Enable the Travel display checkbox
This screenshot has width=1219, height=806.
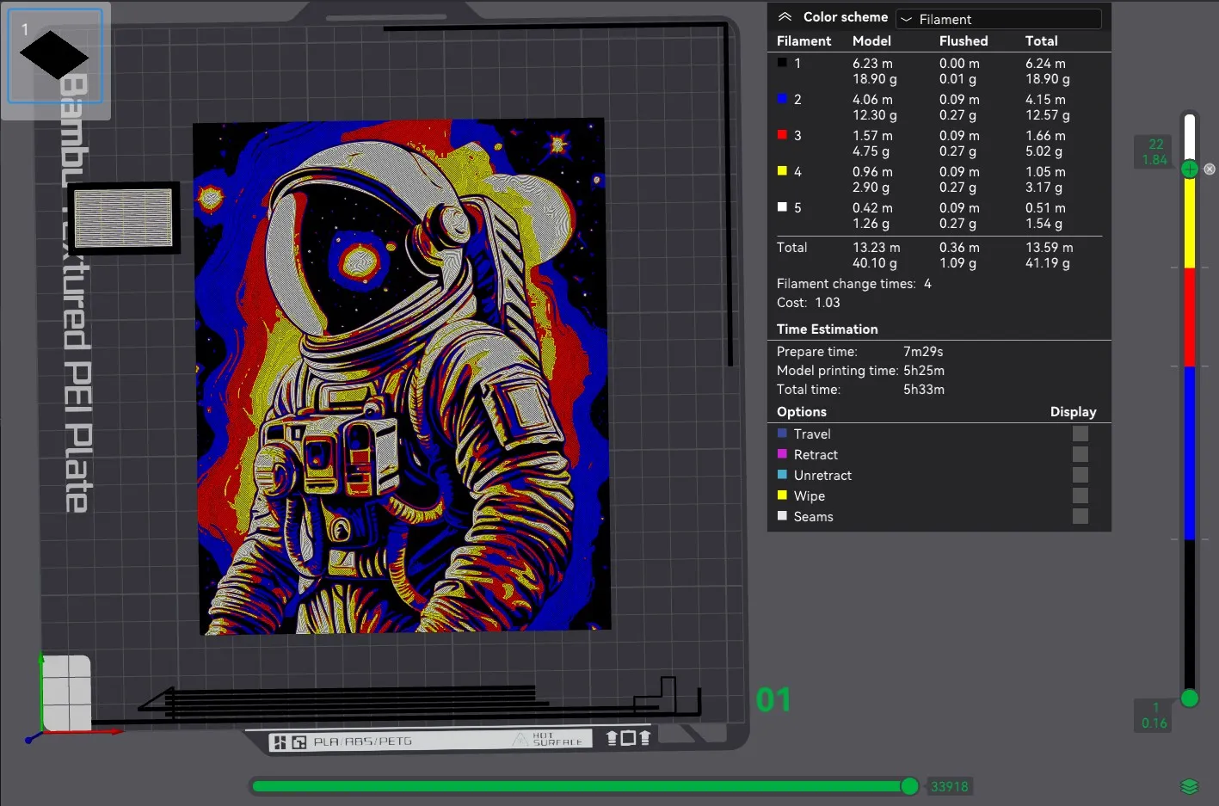point(1080,434)
